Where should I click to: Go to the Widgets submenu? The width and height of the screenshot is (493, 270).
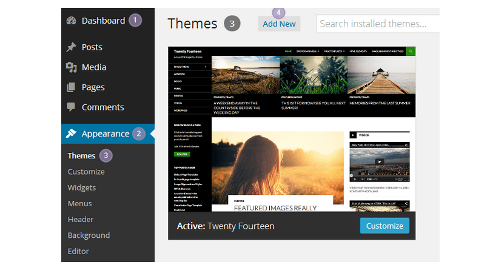coord(82,188)
